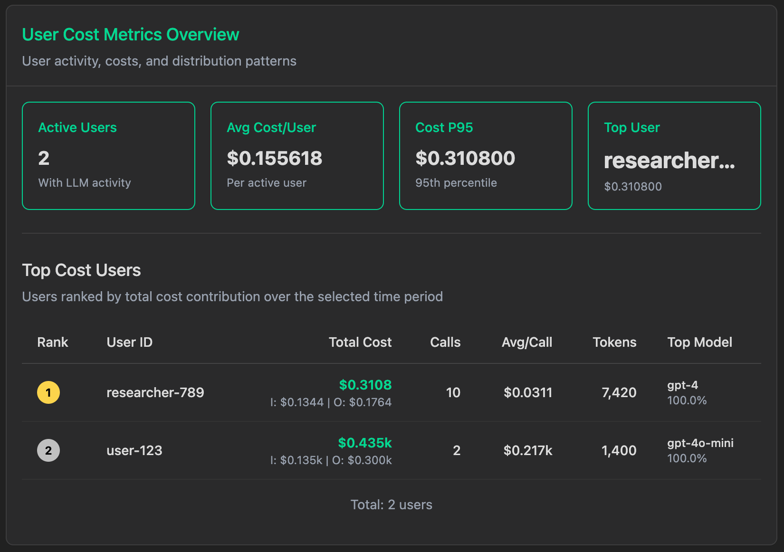The height and width of the screenshot is (552, 784).
Task: Click the truncated researcher... top user name
Action: (x=669, y=161)
